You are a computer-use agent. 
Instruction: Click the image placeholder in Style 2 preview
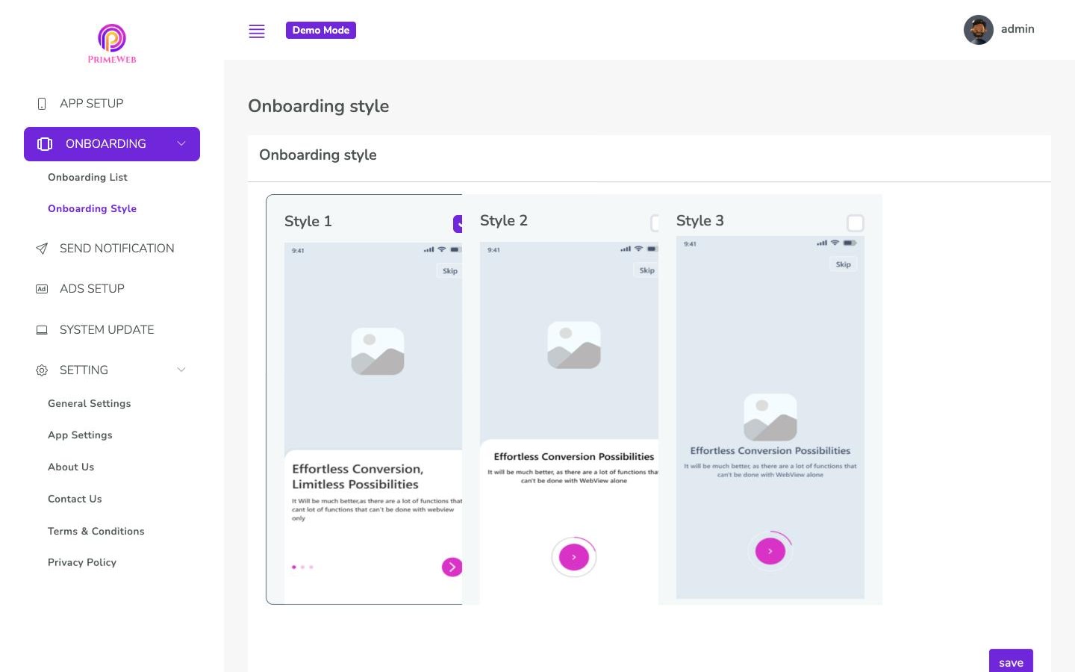click(574, 345)
